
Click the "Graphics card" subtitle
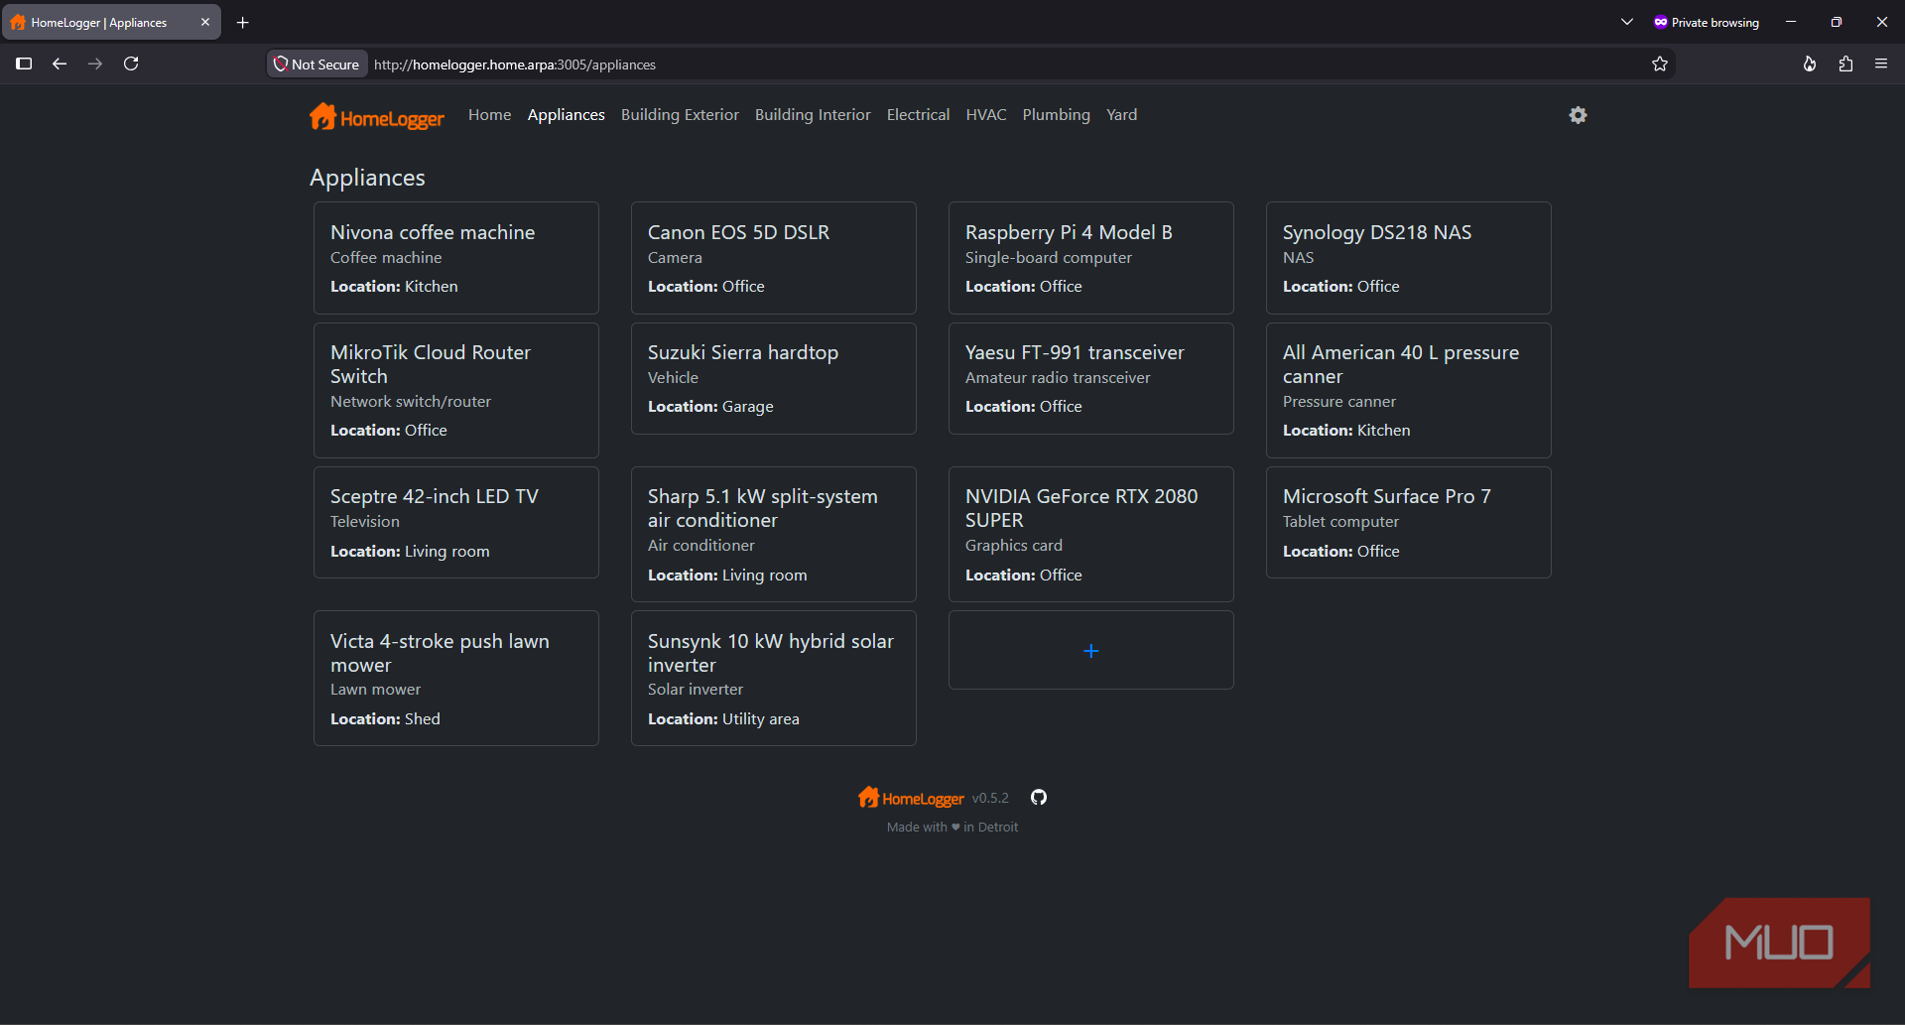coord(1014,546)
